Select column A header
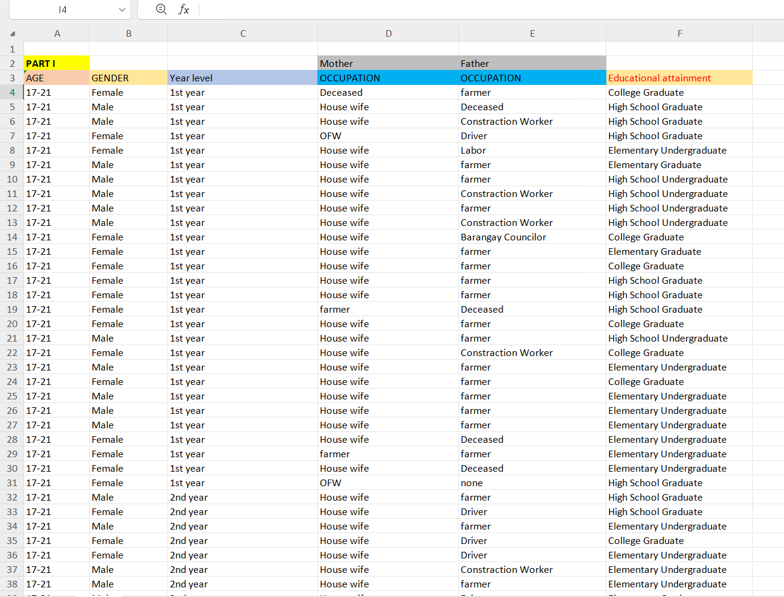Viewport: 784px width, 597px height. [x=57, y=34]
